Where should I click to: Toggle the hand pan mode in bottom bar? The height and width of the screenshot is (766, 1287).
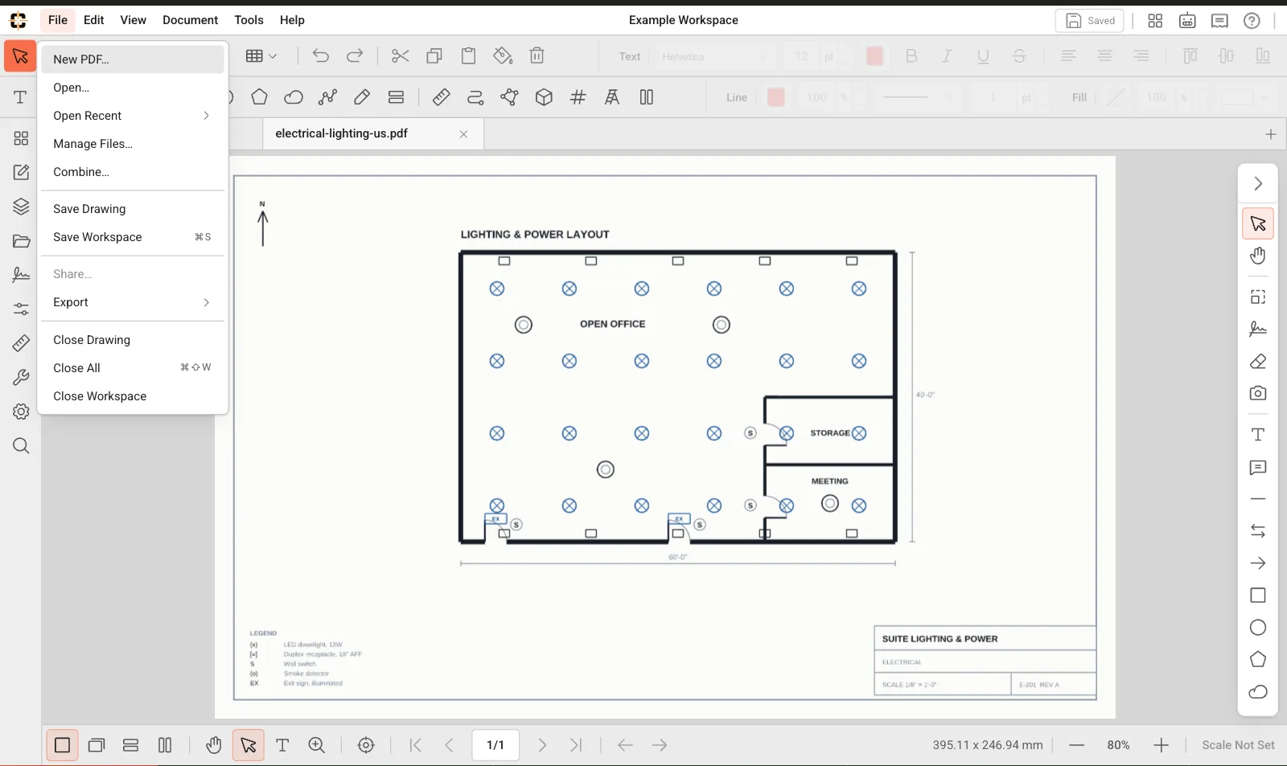pyautogui.click(x=213, y=745)
